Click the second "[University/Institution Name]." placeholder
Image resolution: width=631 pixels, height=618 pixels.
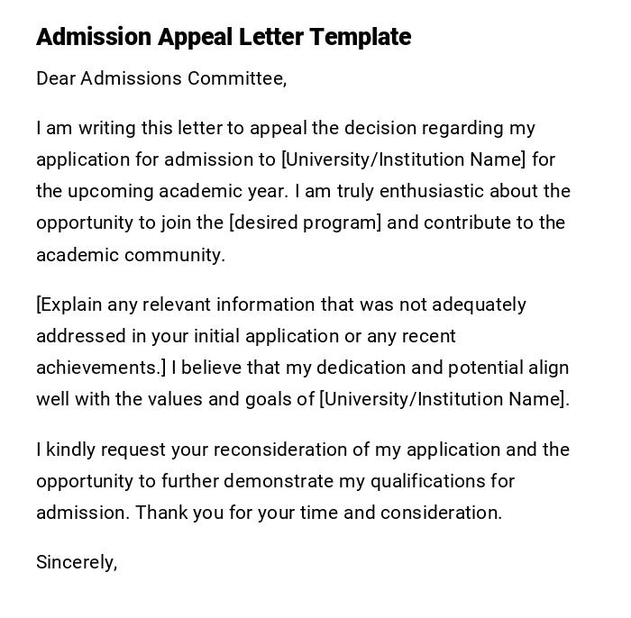tap(444, 399)
